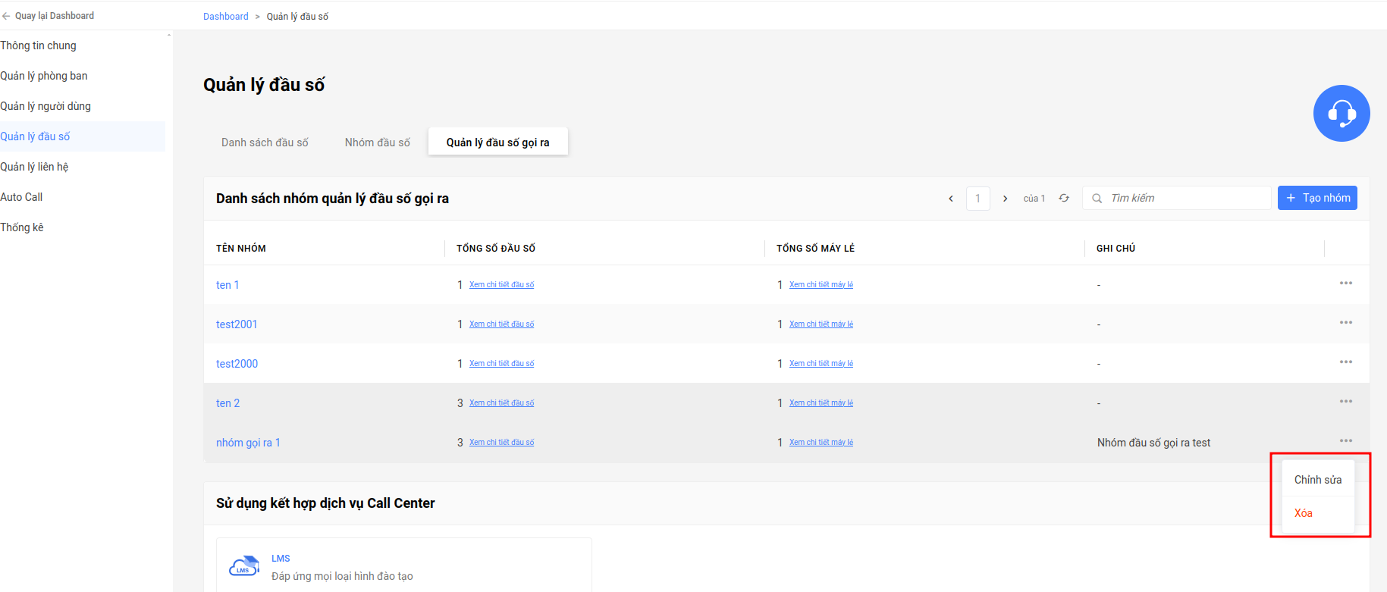Screen dimensions: 1387x592
Task: Open more options for ten 1 row
Action: point(1346,283)
